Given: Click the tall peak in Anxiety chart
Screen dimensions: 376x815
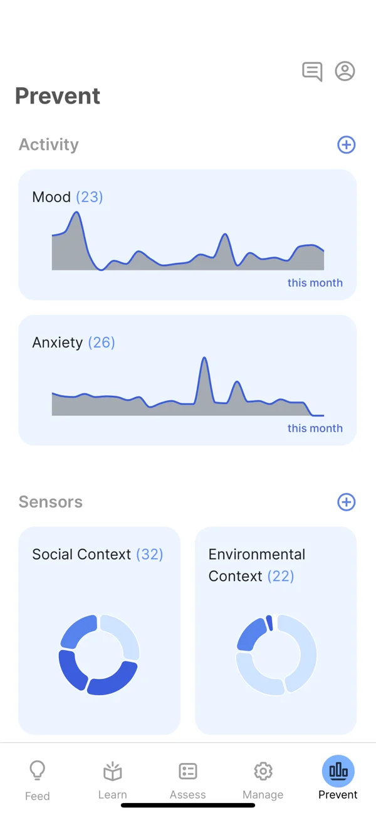Looking at the screenshot, I should pyautogui.click(x=204, y=376).
